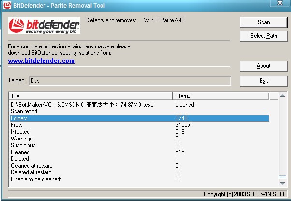The width and height of the screenshot is (291, 201).
Task: Click the Files count 31005
Action: click(183, 125)
